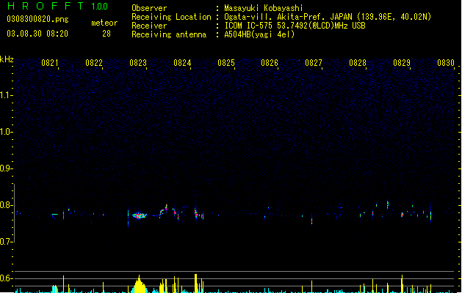Click the 0821 time marker

tap(49, 63)
